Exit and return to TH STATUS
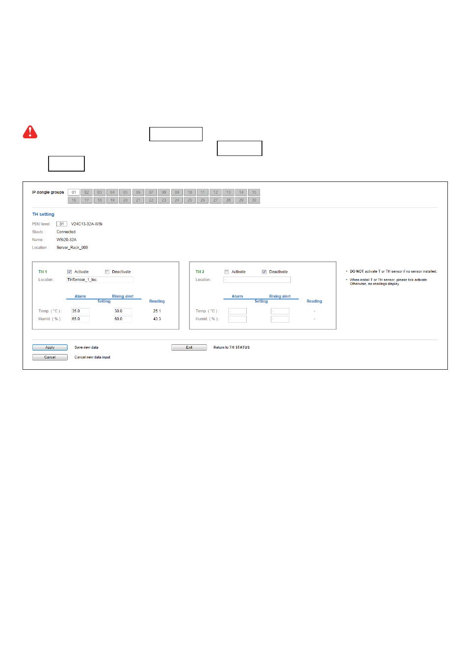468x662 pixels. click(x=189, y=347)
